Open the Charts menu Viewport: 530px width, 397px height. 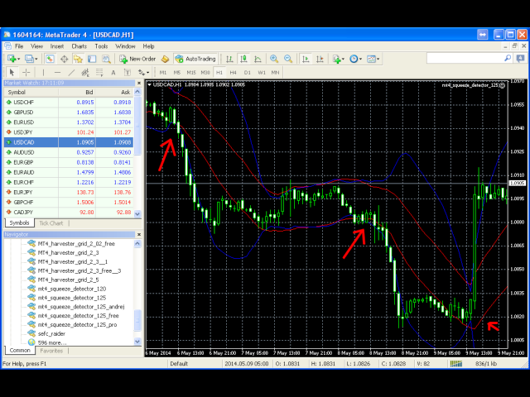[x=79, y=46]
